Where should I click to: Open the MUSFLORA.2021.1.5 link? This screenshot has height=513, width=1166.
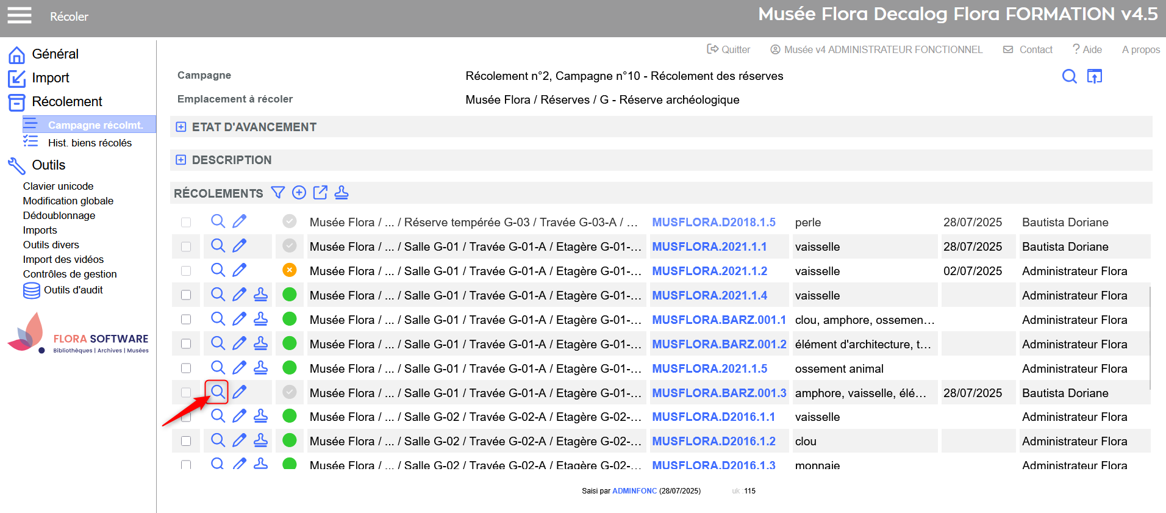point(709,368)
